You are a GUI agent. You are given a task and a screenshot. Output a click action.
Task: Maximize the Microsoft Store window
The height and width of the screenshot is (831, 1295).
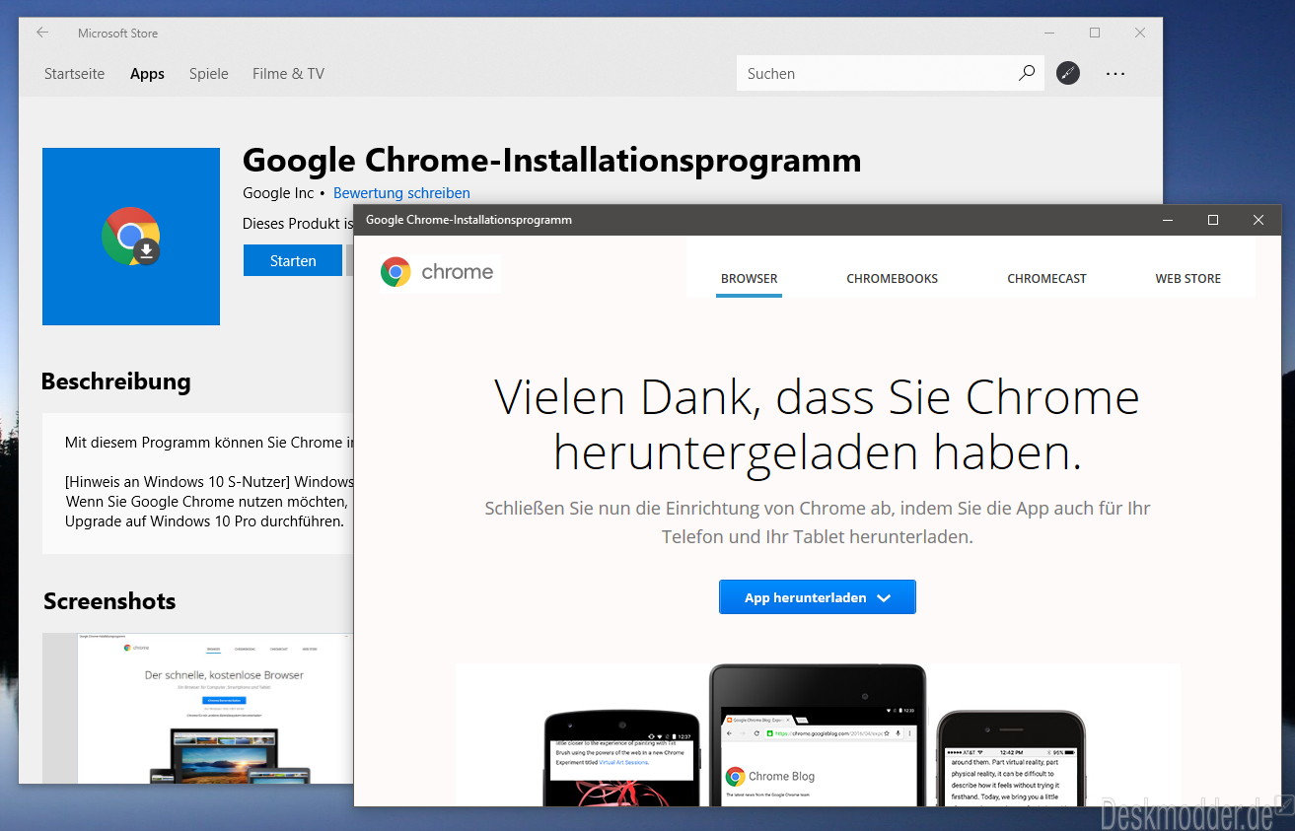coord(1095,33)
